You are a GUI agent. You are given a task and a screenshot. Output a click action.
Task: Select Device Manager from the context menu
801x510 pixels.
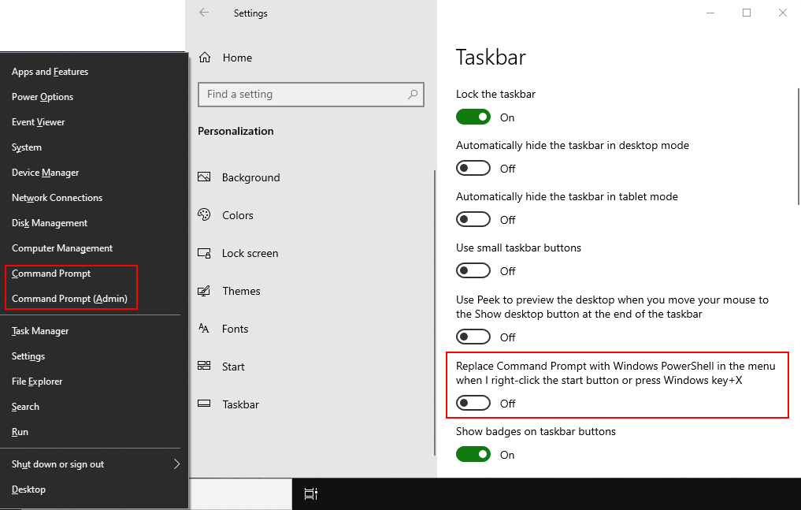46,172
